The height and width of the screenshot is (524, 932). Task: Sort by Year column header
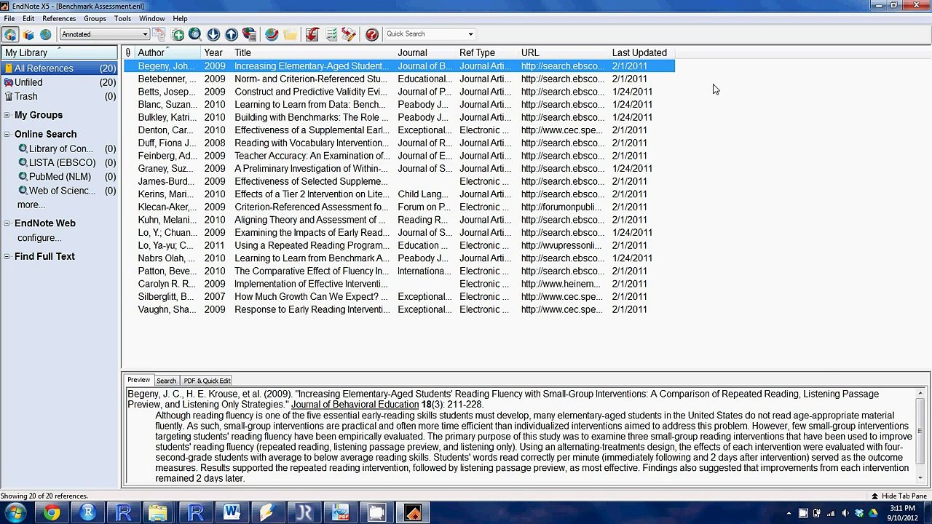pos(216,52)
